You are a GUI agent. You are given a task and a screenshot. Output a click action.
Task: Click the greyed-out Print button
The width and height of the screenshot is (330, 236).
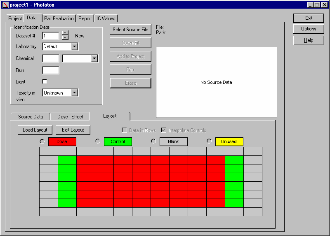[130, 69]
